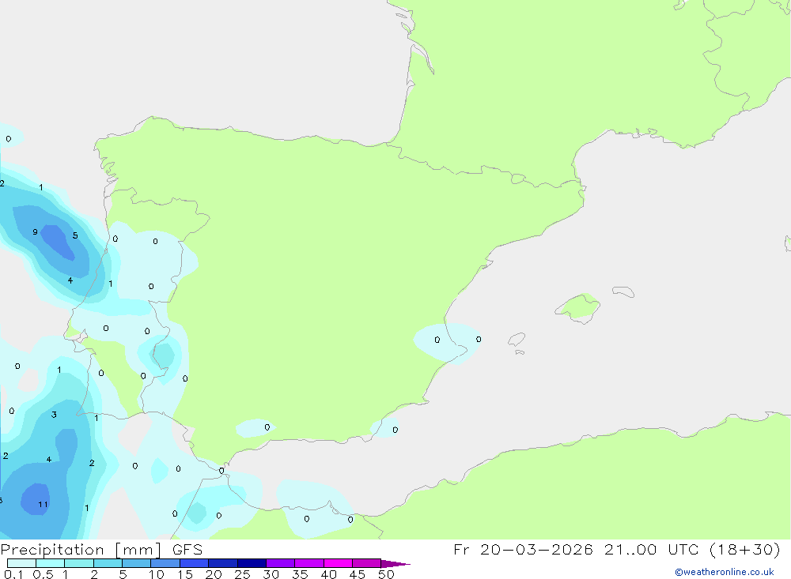Pick the 10–15 mm legend color swatch
This screenshot has width=791, height=579.
(165, 563)
